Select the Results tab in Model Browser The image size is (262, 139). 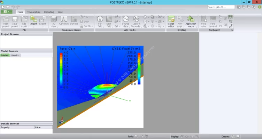[x=15, y=55]
